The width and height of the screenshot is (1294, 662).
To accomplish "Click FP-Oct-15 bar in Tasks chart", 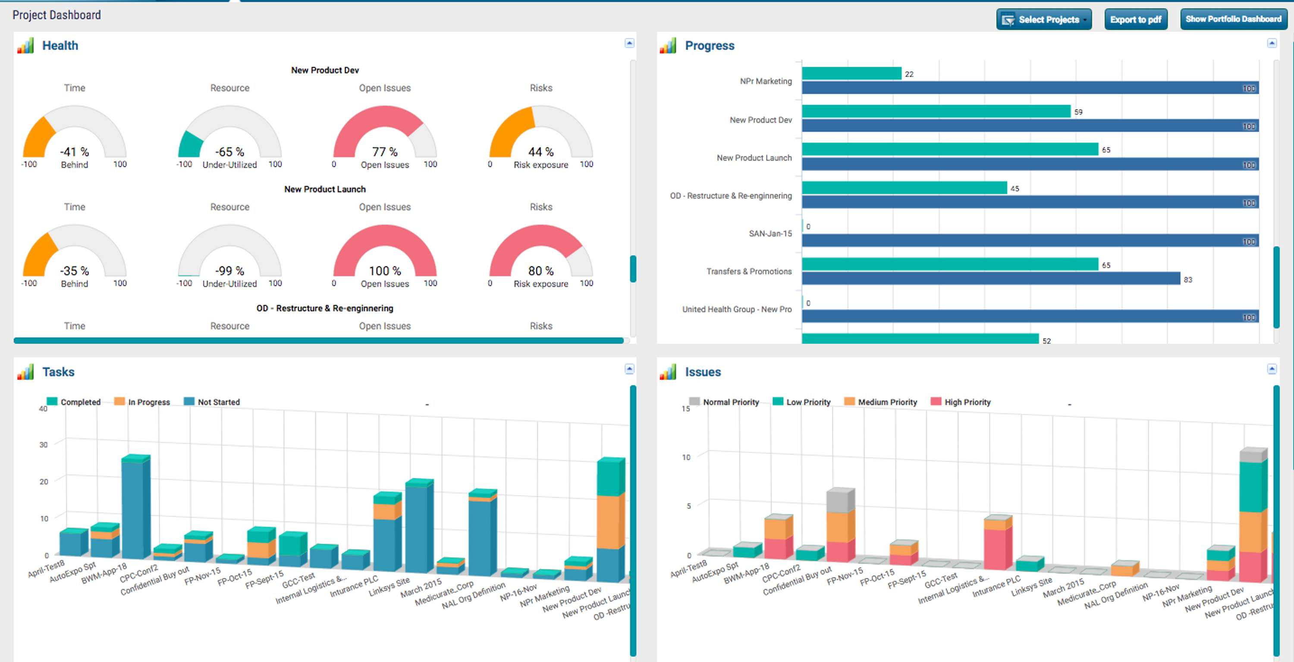I will pos(261,546).
